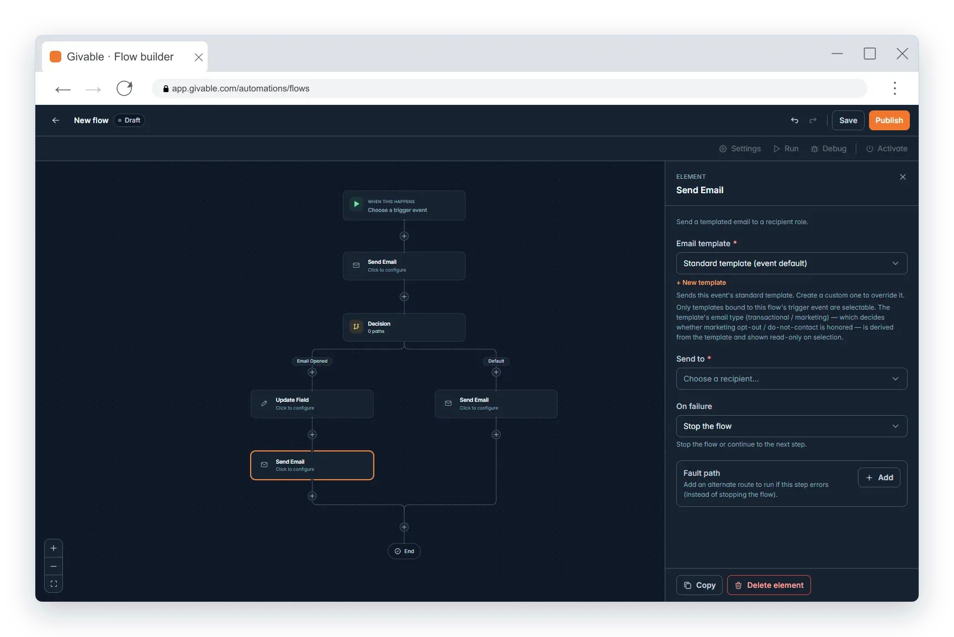Screen dimensions: 954x637
Task: Add a step below the highlighted Send Email node
Action: coord(312,496)
